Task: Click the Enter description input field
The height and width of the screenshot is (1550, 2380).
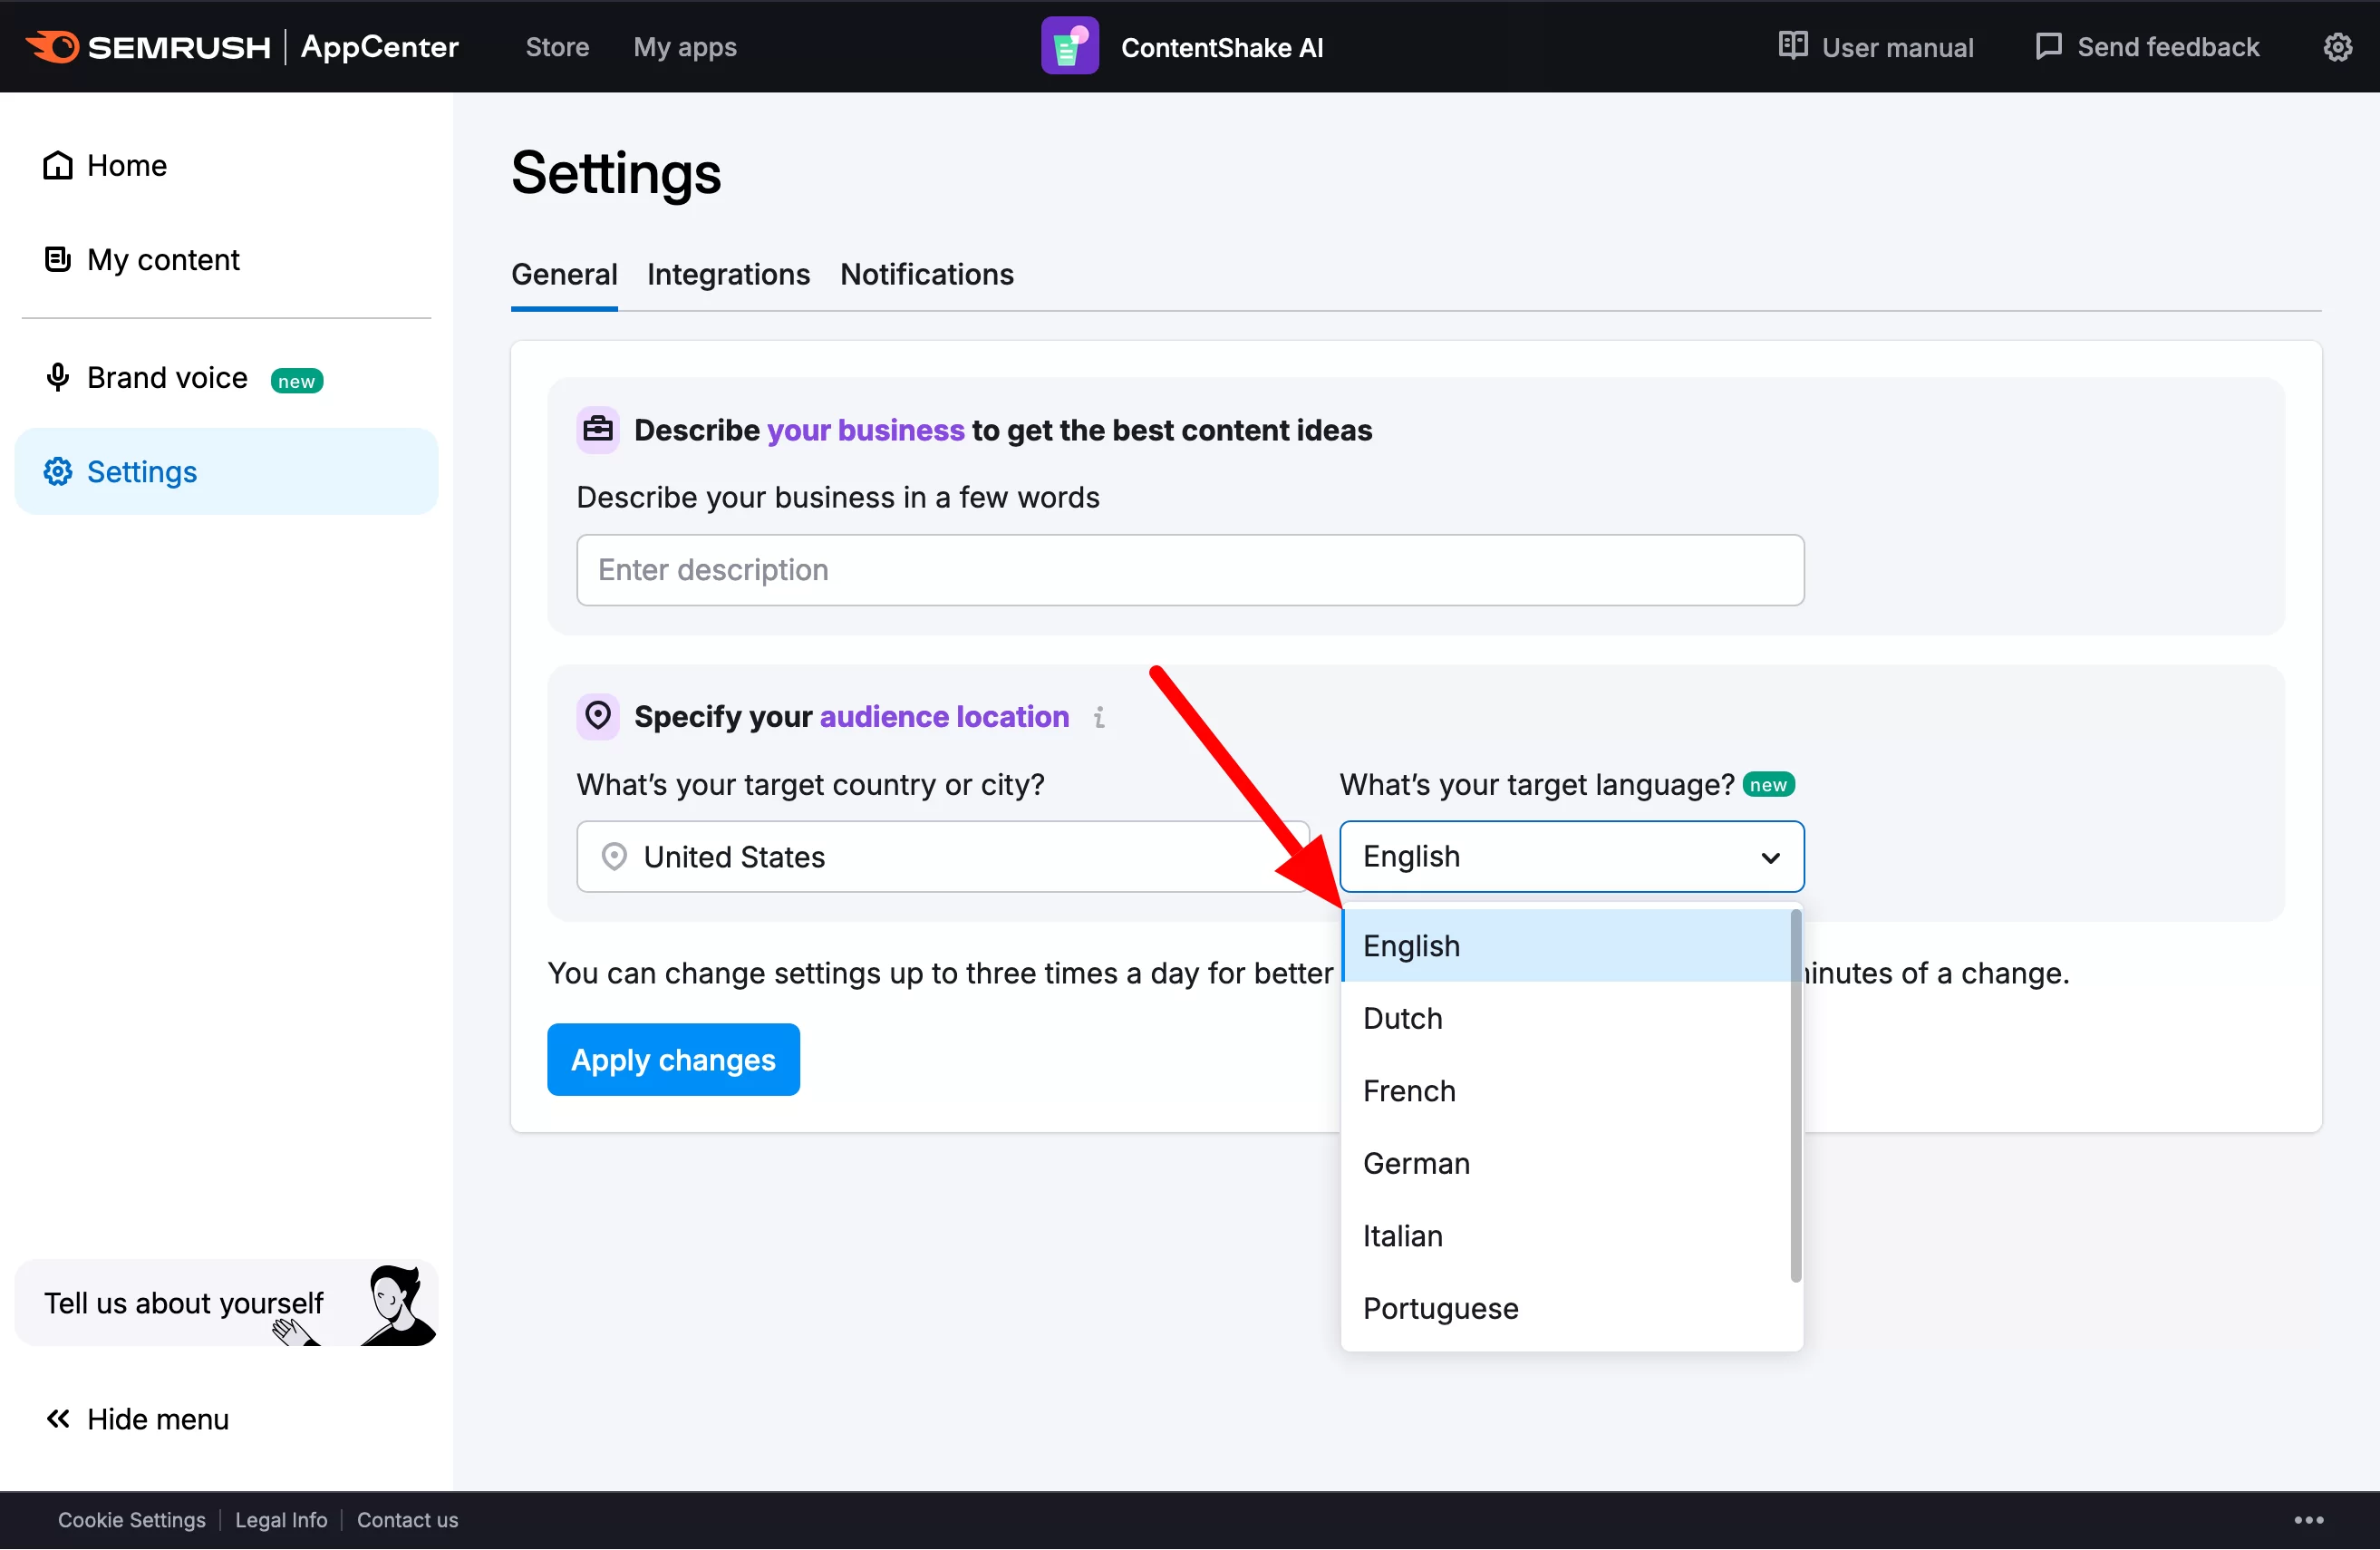Action: (1190, 570)
